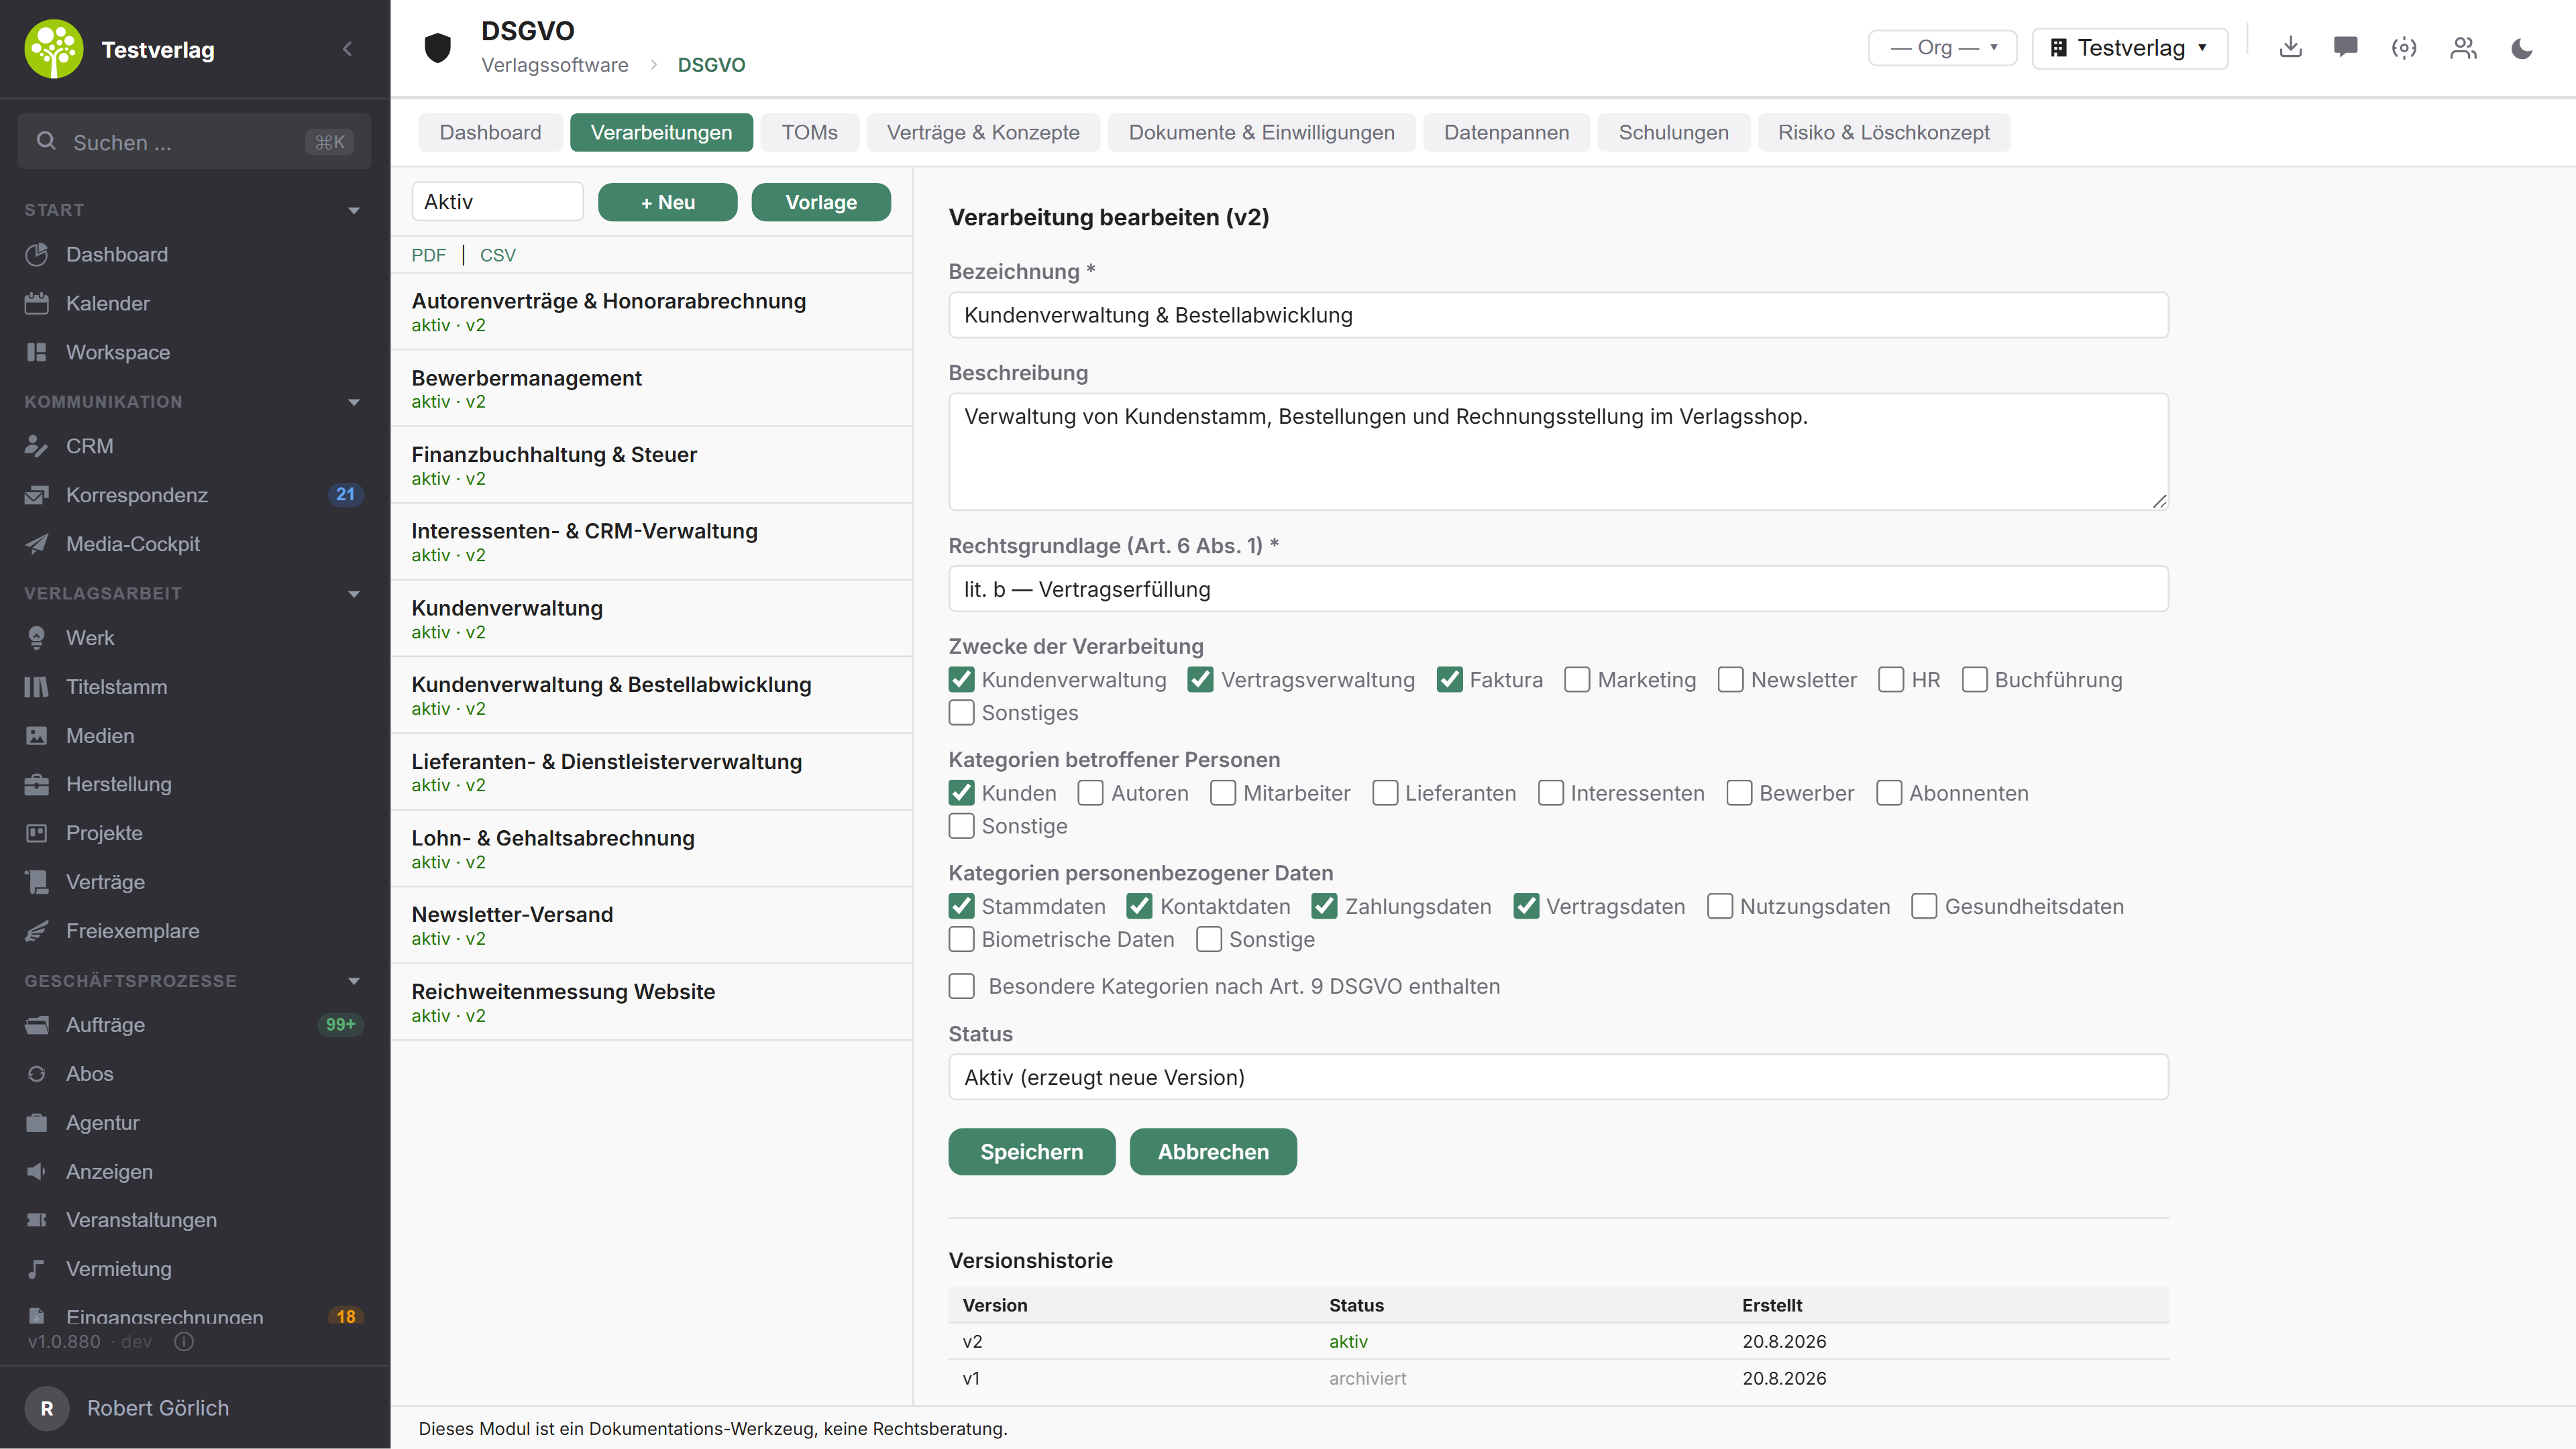Open Projekte in the sidebar
The width and height of the screenshot is (2576, 1449).
(194, 833)
